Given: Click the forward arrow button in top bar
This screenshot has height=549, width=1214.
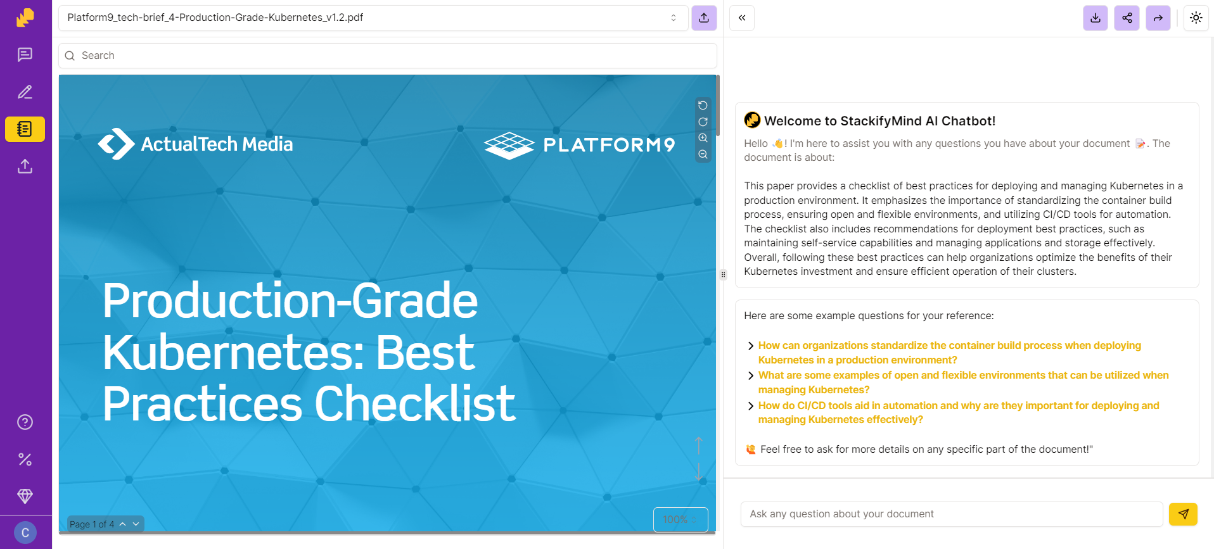Looking at the screenshot, I should [x=1158, y=18].
